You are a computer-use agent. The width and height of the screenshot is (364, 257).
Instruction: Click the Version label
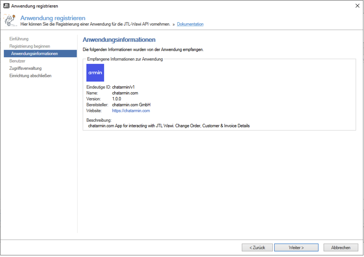(x=93, y=99)
